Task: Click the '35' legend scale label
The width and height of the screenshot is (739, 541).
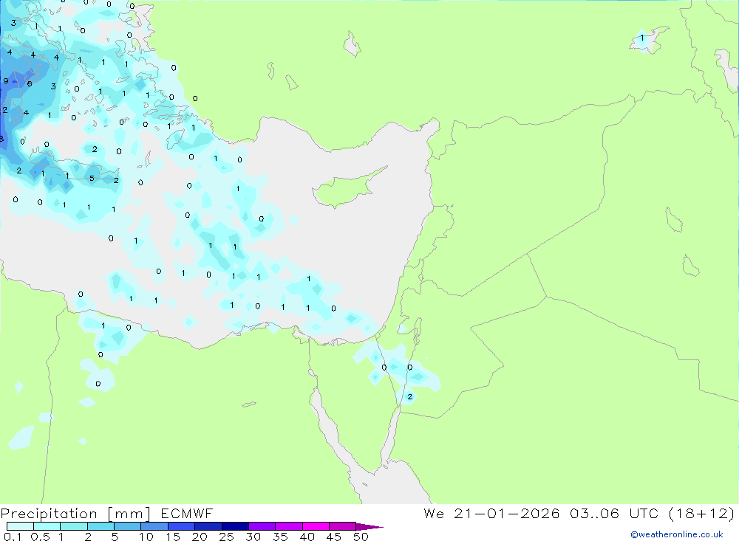Action: tap(280, 537)
